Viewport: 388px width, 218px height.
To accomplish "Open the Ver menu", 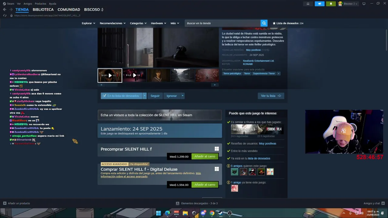I will pyautogui.click(x=19, y=4).
